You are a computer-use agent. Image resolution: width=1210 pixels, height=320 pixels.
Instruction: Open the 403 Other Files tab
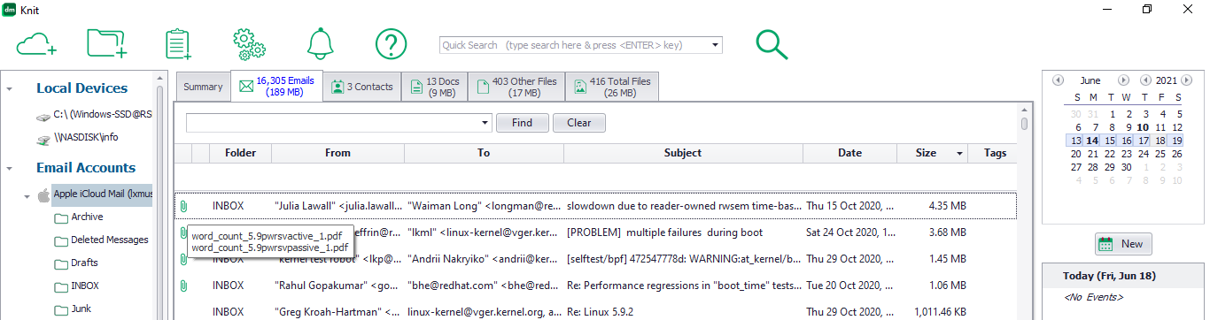[x=516, y=87]
